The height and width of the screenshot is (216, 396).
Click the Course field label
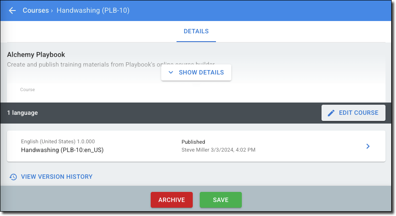[x=28, y=90]
